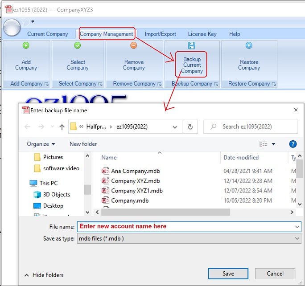
Task: Select 3D Objects in the navigation tree
Action: [56, 194]
